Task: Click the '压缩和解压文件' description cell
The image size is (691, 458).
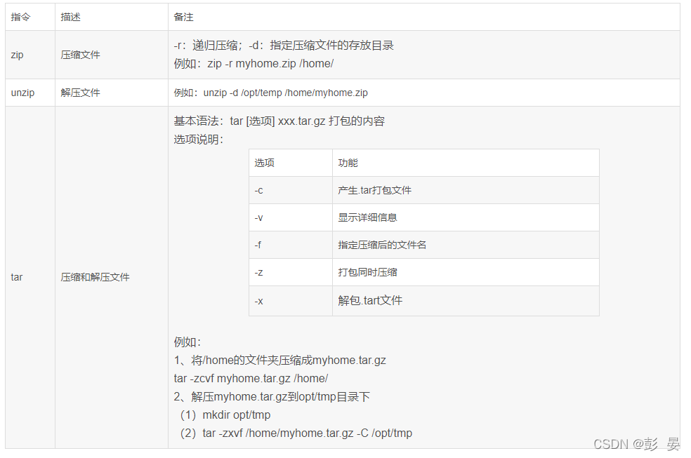Action: 112,277
